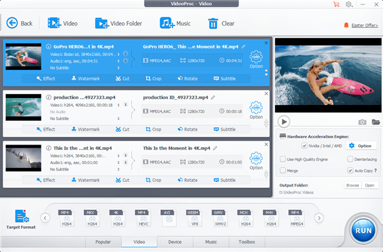383x252 pixels.
Task: Open Target Format settings
Action: [21, 220]
